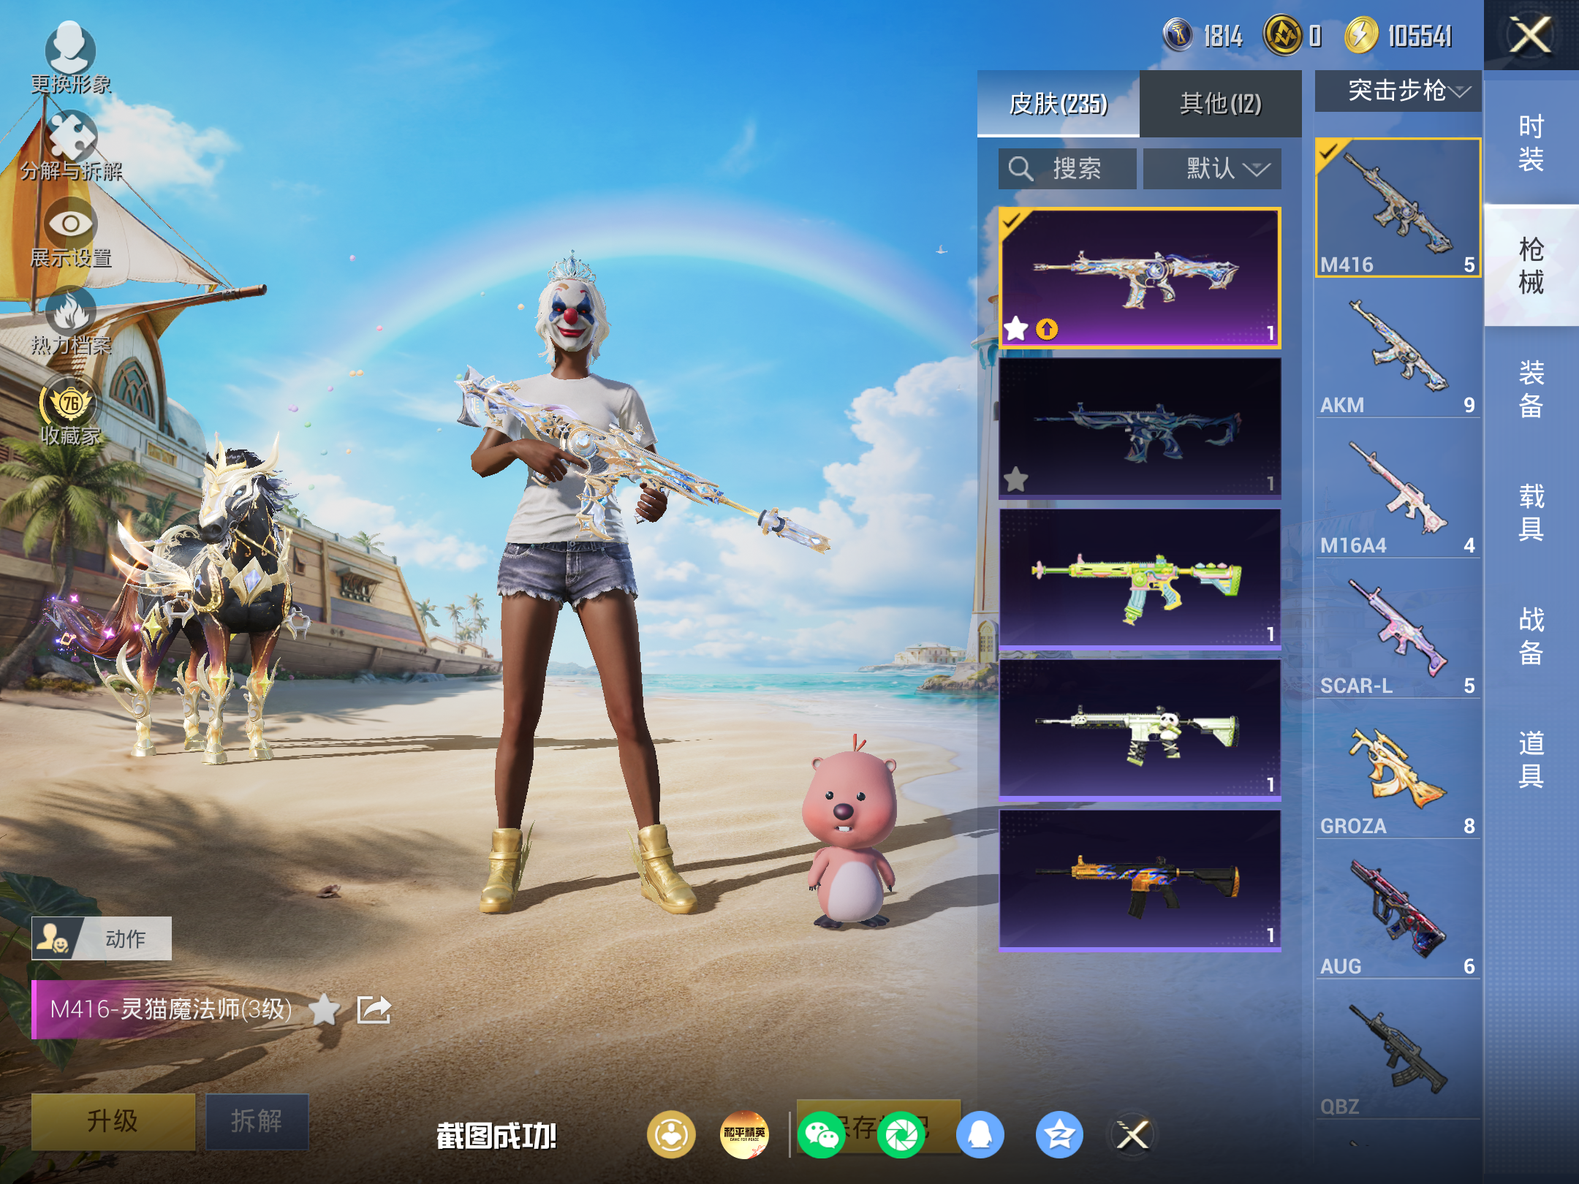Click the 搜索 search field
This screenshot has width=1579, height=1184.
click(x=1067, y=169)
